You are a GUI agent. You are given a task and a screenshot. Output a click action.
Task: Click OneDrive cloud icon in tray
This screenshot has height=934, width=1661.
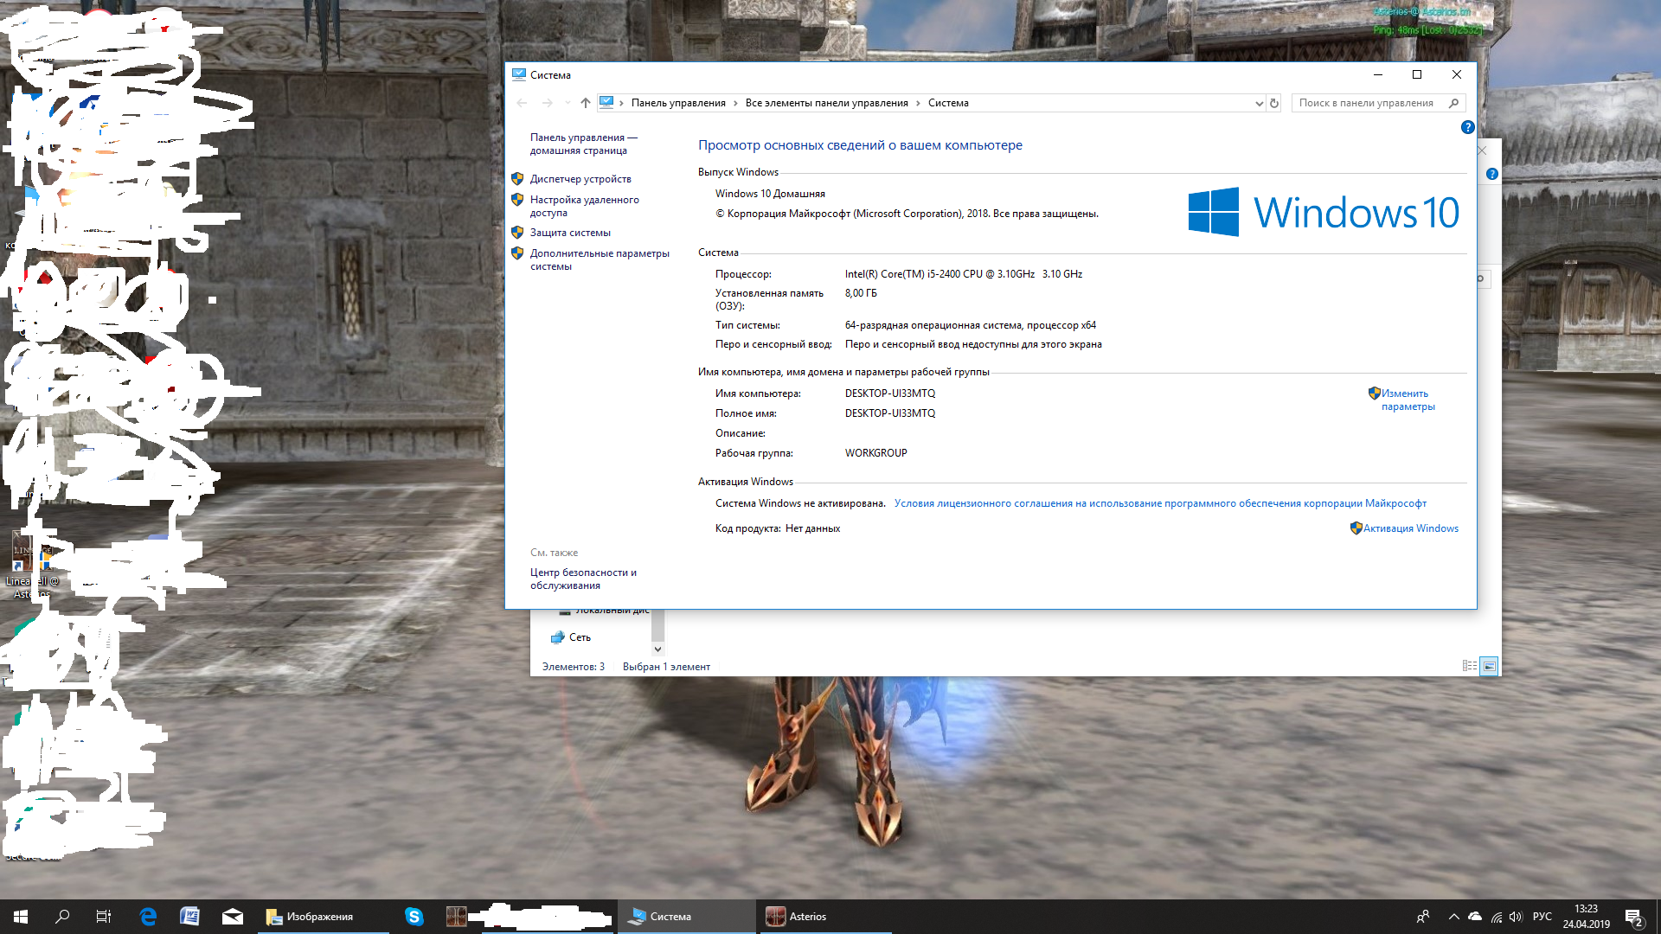coord(1475,917)
